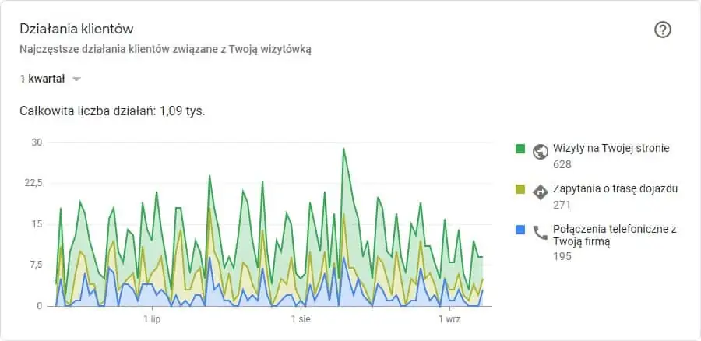
Task: Click the '1 sie' axis date label
Action: point(301,319)
